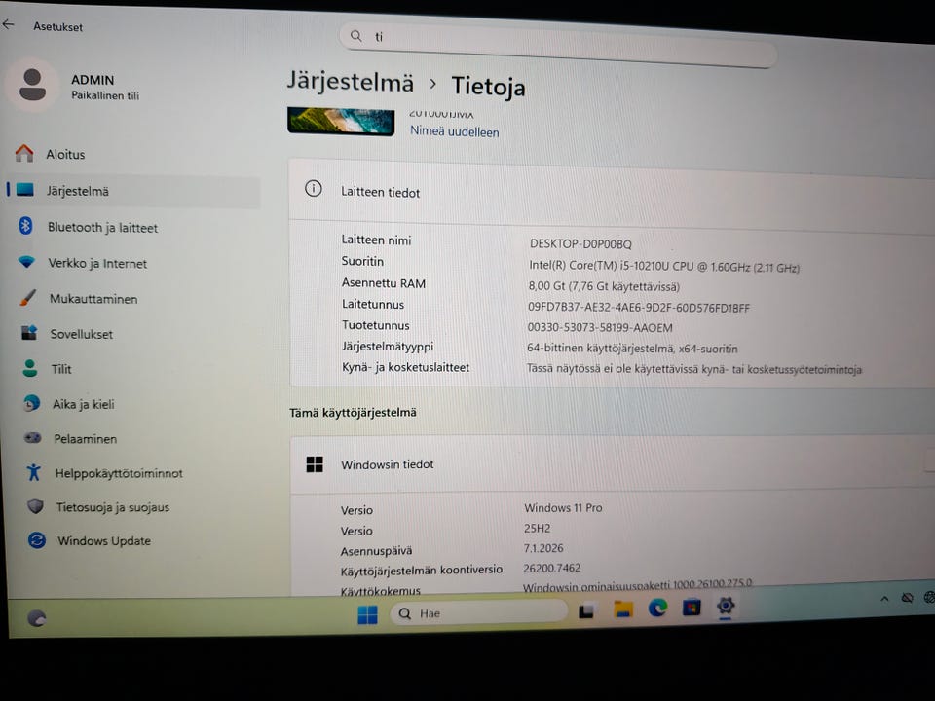Show hidden tray icons chevron
Viewport: 935px width, 701px height.
click(884, 599)
